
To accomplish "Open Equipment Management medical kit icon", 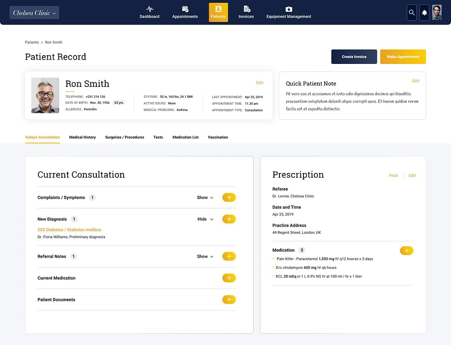I will pyautogui.click(x=289, y=9).
